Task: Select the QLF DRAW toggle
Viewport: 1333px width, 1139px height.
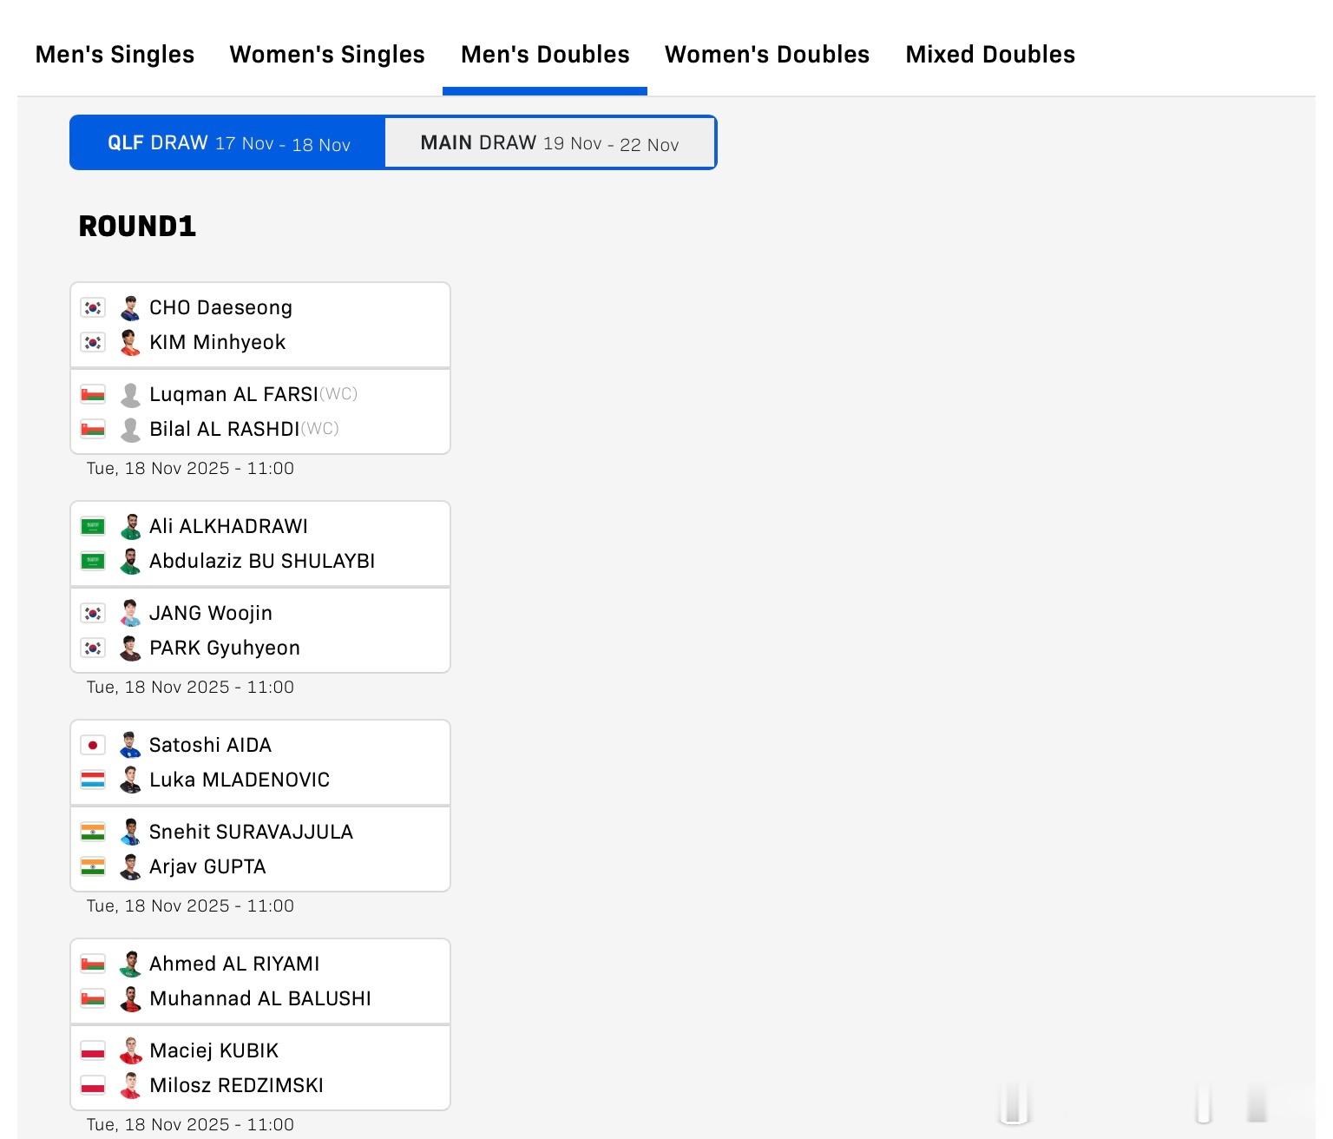Action: tap(228, 142)
